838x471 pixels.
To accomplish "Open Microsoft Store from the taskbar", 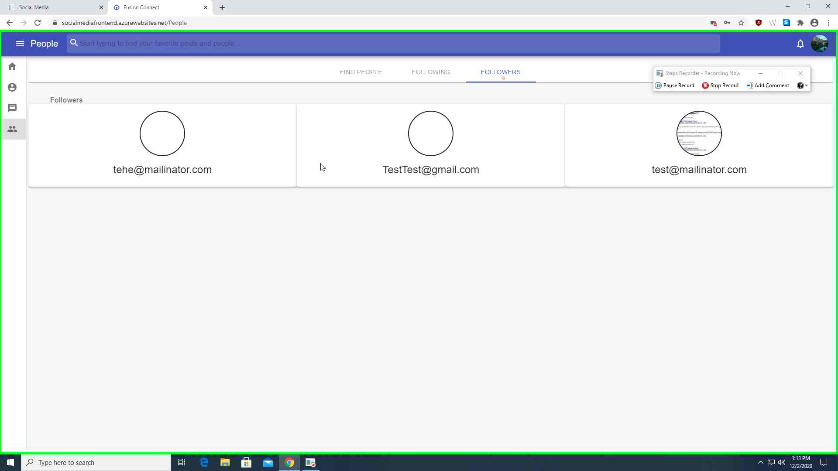I will (x=246, y=462).
